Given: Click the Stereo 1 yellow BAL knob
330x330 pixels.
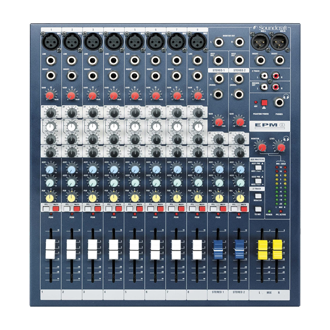Looking at the screenshot, I should pyautogui.click(x=219, y=197).
